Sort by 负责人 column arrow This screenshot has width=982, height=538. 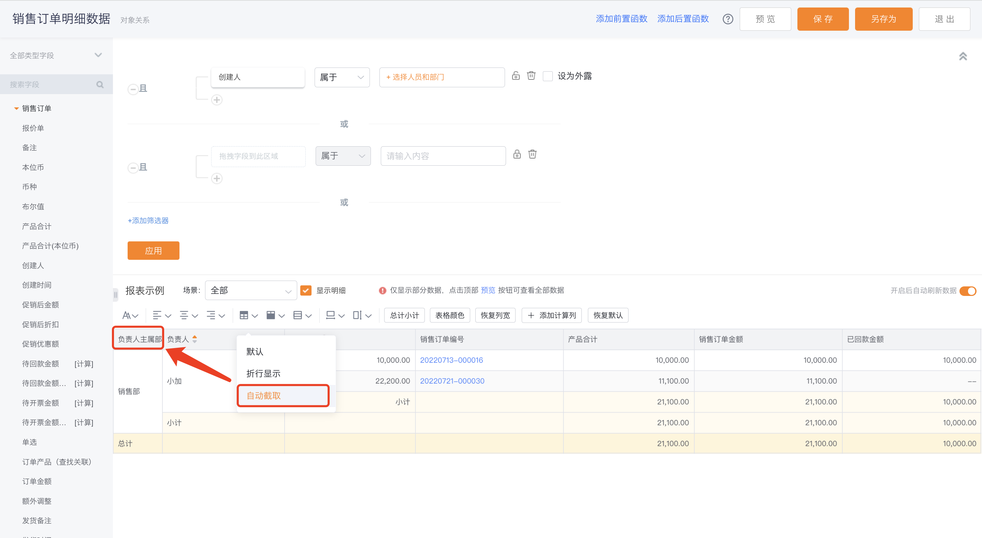pyautogui.click(x=195, y=339)
